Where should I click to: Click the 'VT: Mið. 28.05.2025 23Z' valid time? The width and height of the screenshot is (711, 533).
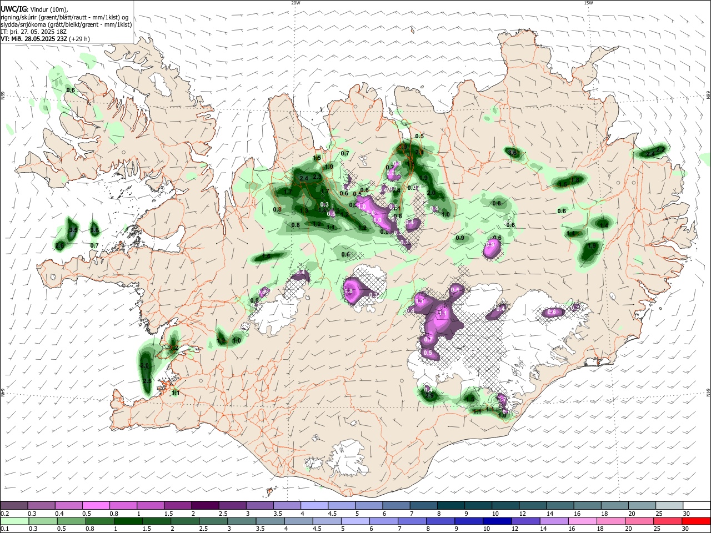pyautogui.click(x=34, y=39)
